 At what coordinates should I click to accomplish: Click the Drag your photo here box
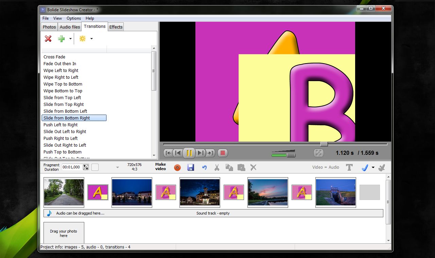(x=64, y=233)
